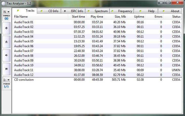Open the Frequency tab
The width and height of the screenshot is (185, 116).
tap(122, 11)
